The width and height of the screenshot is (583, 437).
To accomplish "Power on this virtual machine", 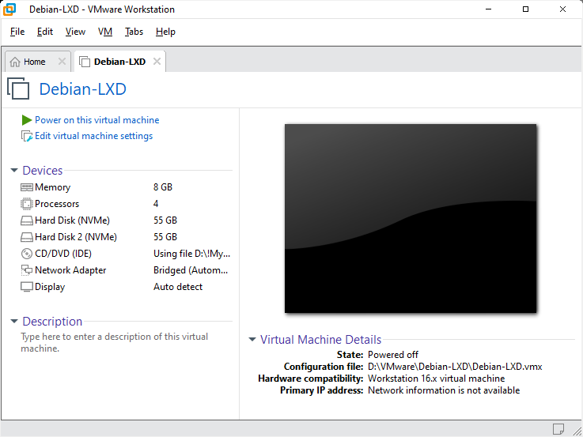I will [97, 120].
